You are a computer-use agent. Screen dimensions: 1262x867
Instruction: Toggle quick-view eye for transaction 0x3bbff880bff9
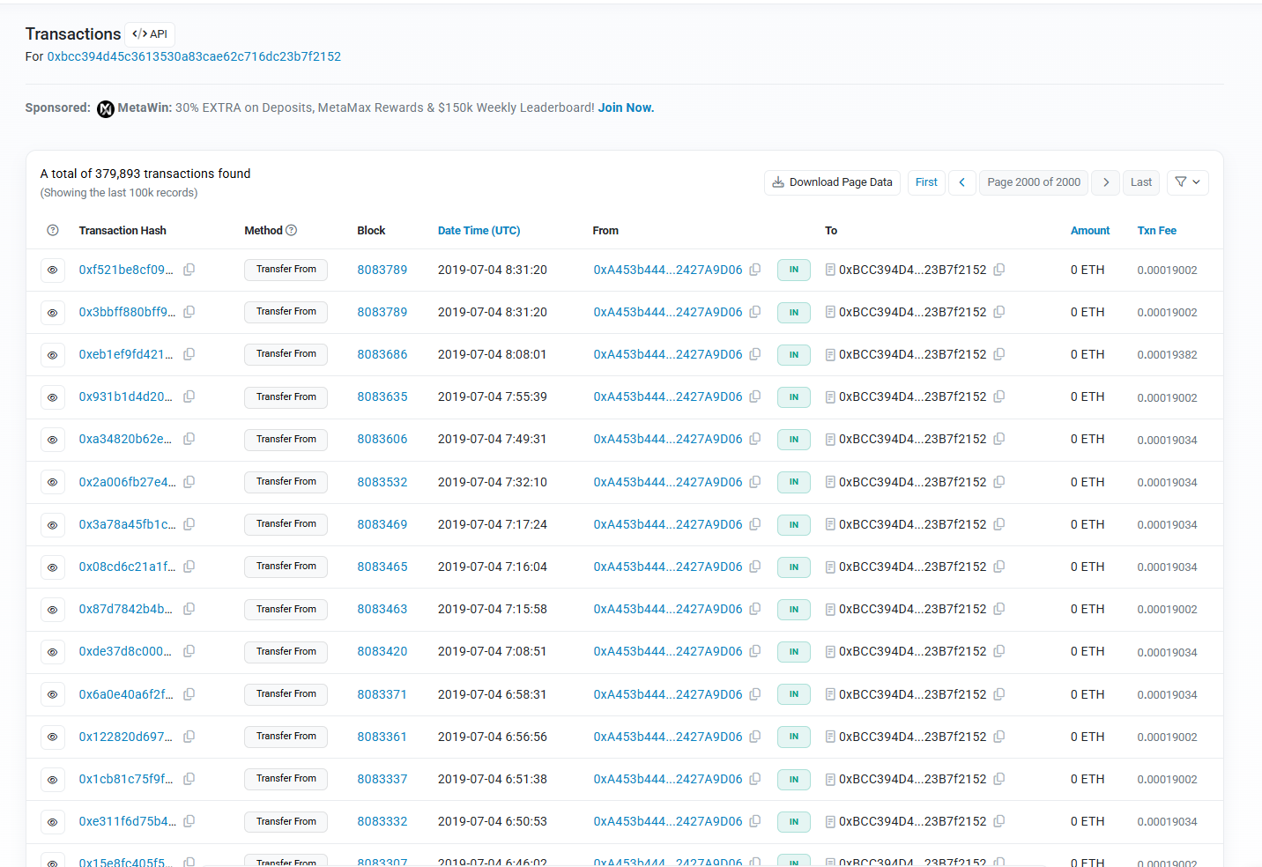click(x=53, y=313)
